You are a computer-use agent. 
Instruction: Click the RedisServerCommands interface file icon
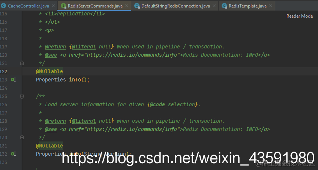coord(64,6)
